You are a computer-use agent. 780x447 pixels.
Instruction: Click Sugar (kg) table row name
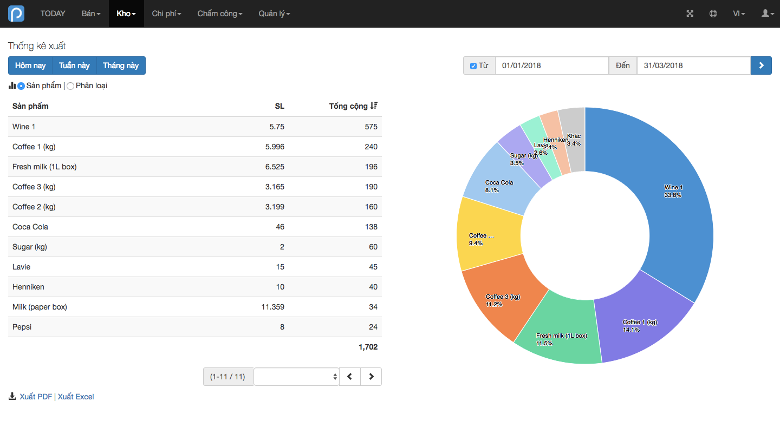(x=30, y=247)
